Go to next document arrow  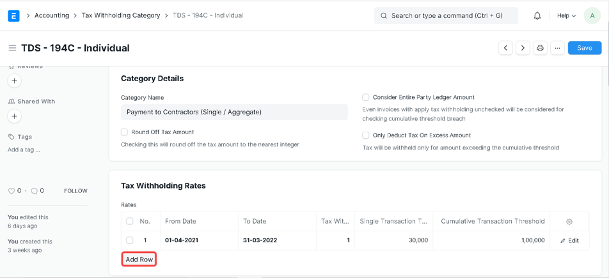(x=523, y=48)
